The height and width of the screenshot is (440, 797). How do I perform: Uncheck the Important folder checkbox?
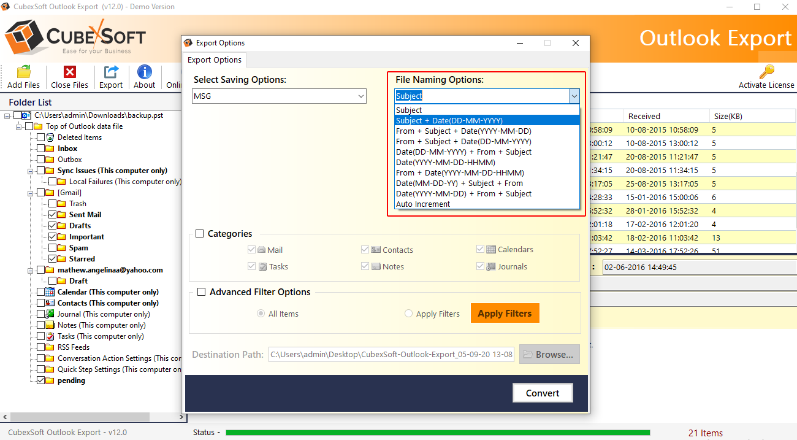[x=52, y=237]
